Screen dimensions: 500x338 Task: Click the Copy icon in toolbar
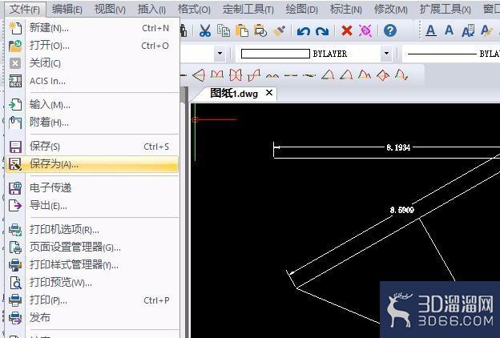coord(224,30)
